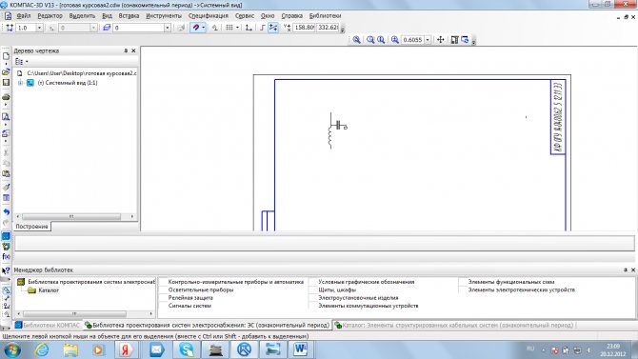Open the Спецификация menu
This screenshot has height=359, width=638.
coord(208,16)
